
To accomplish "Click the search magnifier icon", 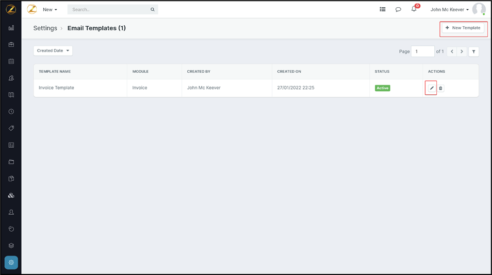I will [x=153, y=9].
